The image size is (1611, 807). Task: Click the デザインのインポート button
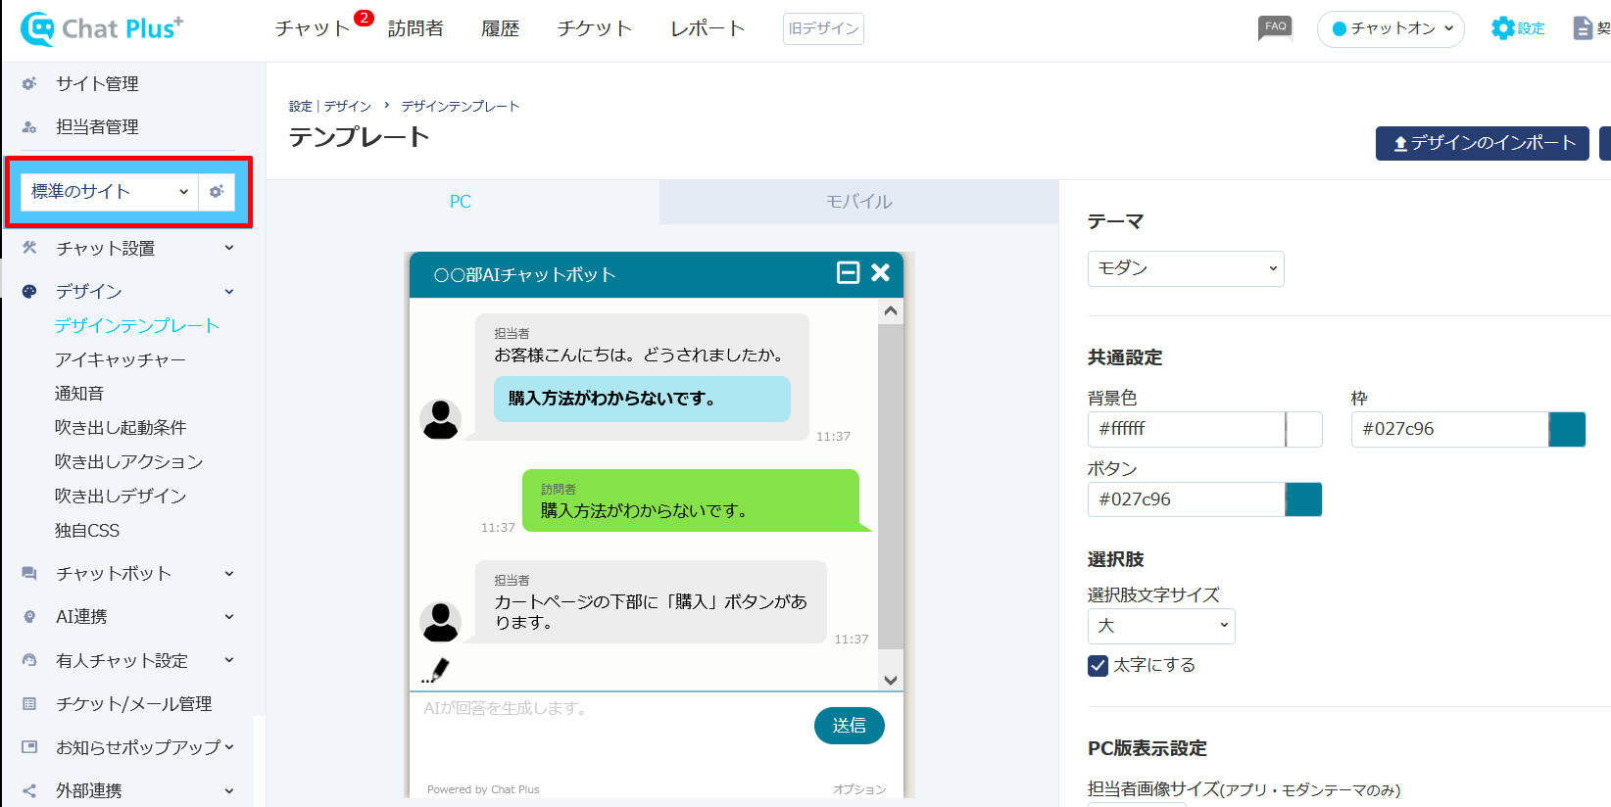pos(1482,143)
